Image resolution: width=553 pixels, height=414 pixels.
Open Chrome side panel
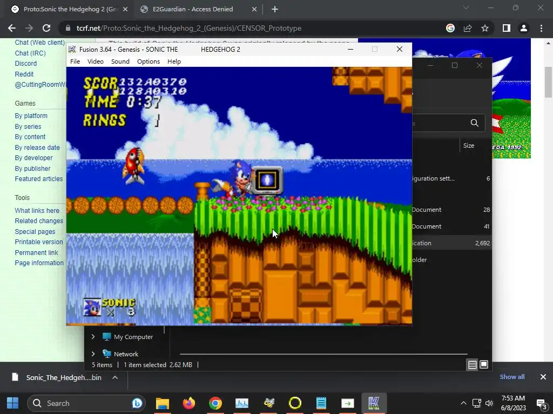507,28
